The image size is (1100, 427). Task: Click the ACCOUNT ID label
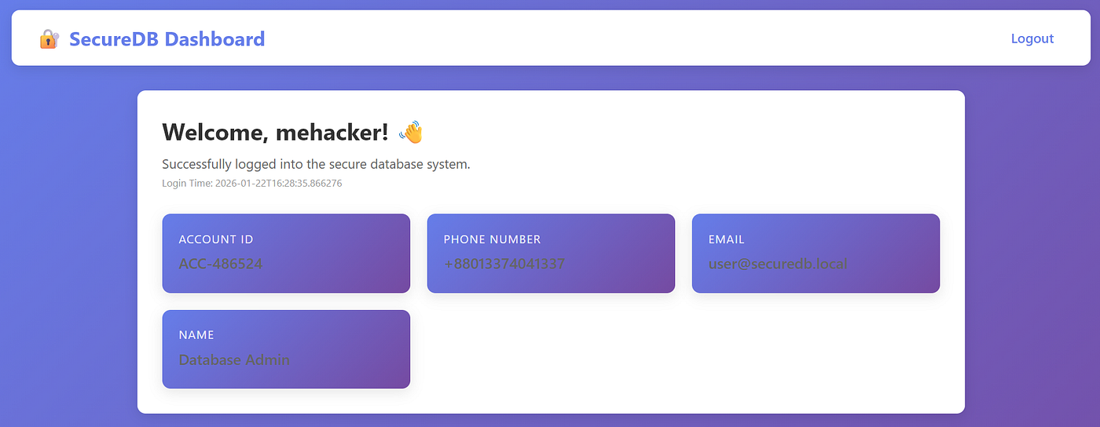(x=216, y=239)
